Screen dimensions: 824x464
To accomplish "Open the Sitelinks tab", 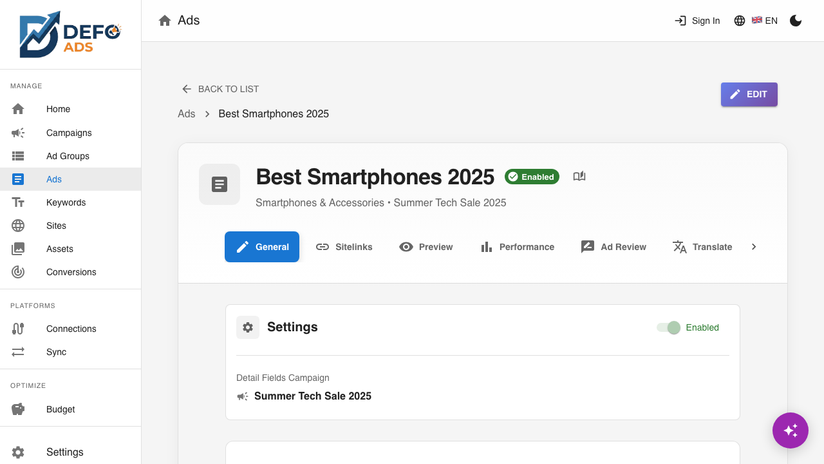I will click(x=344, y=247).
